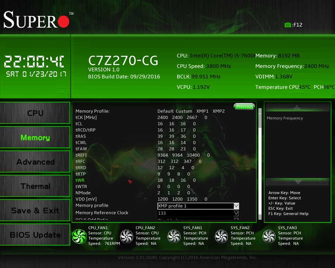Viewport: 335px width, 268px height.
Task: Open the BIOS Update tab
Action: (35, 234)
